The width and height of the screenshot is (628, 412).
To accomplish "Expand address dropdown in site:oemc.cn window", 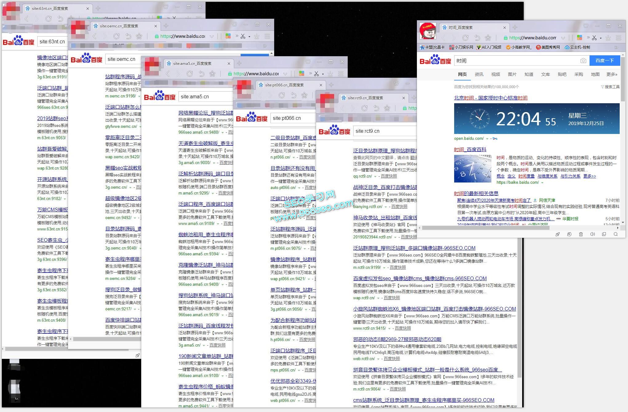I will point(211,36).
